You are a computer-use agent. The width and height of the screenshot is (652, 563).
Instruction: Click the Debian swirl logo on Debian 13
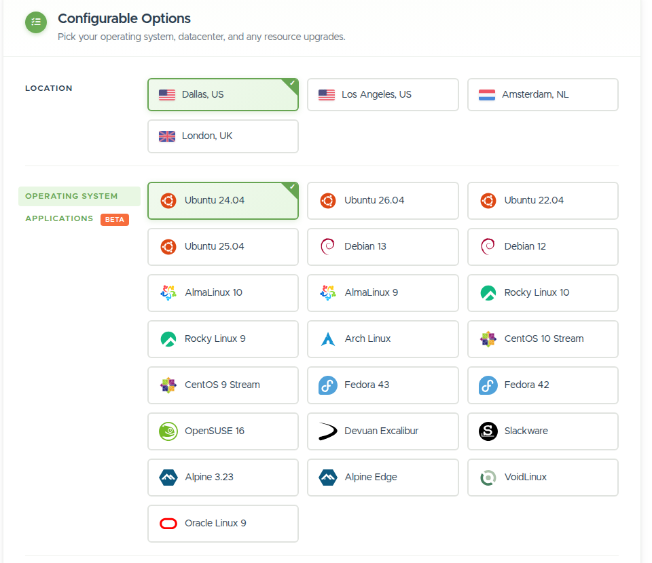click(327, 247)
